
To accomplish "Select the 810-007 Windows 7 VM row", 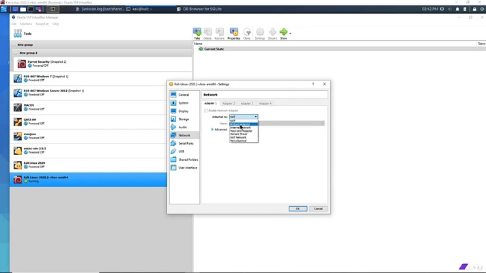I will [101, 78].
